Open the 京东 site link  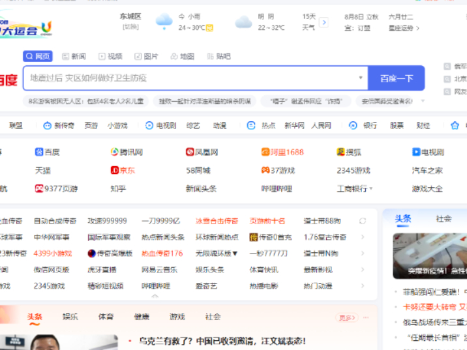[x=123, y=170]
